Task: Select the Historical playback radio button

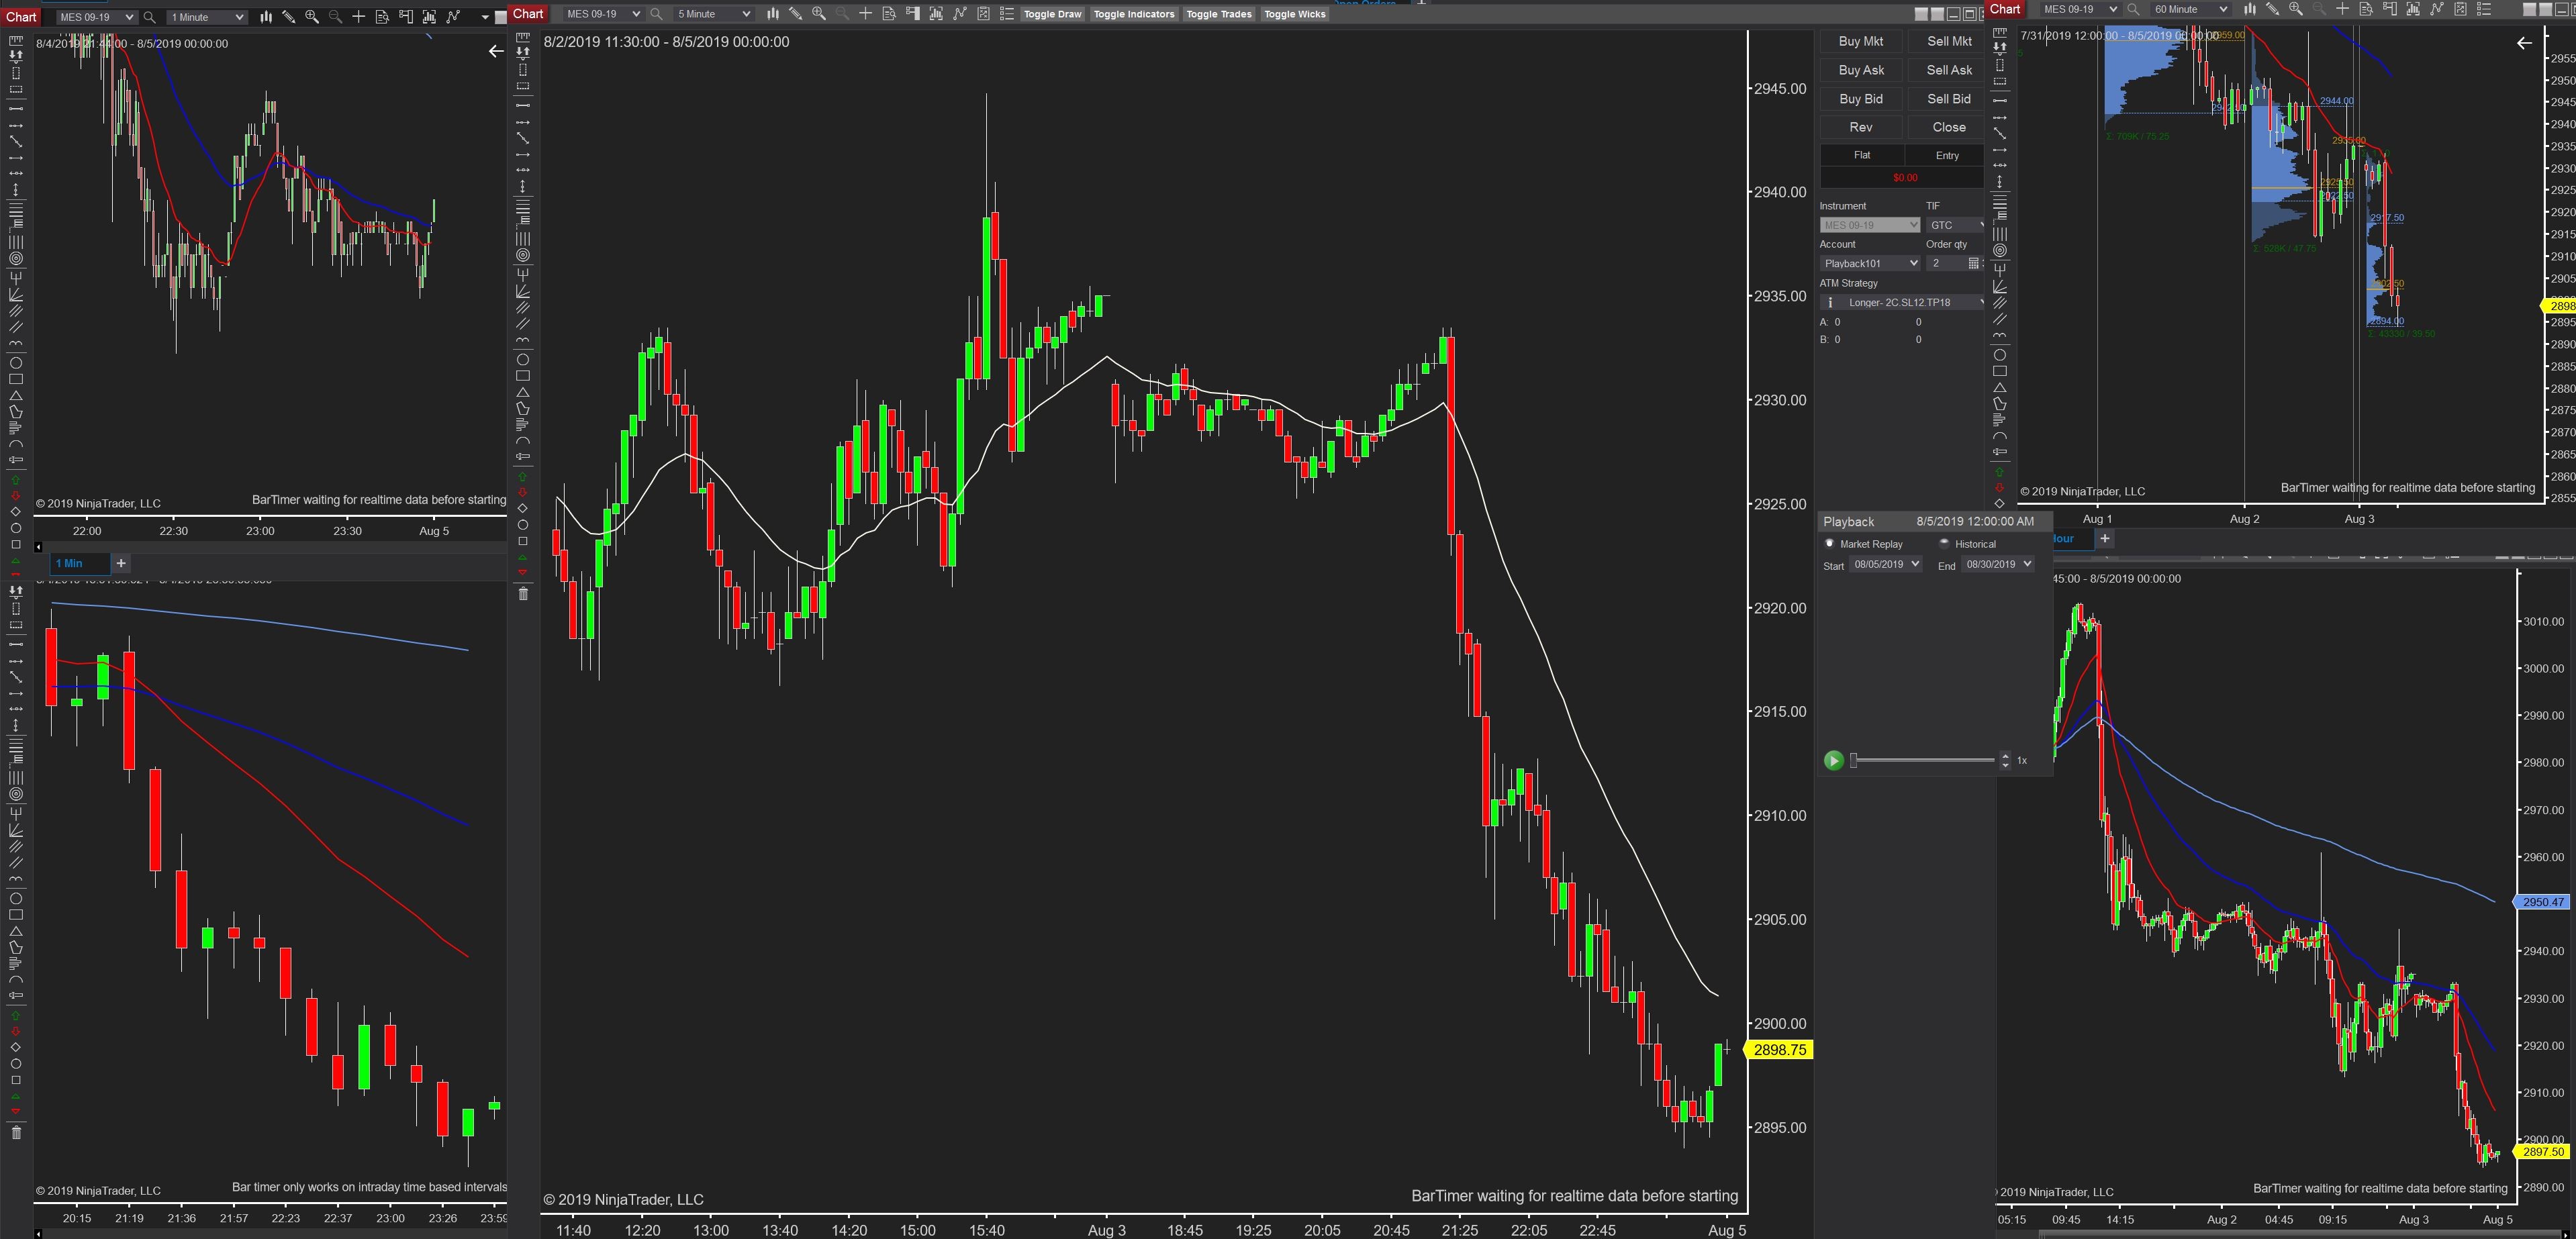Action: (1944, 544)
